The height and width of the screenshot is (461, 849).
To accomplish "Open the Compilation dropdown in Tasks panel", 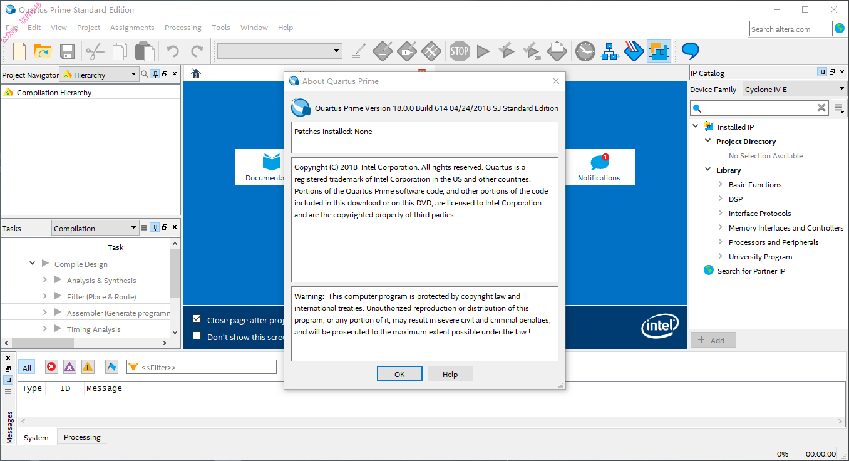I will [x=95, y=228].
